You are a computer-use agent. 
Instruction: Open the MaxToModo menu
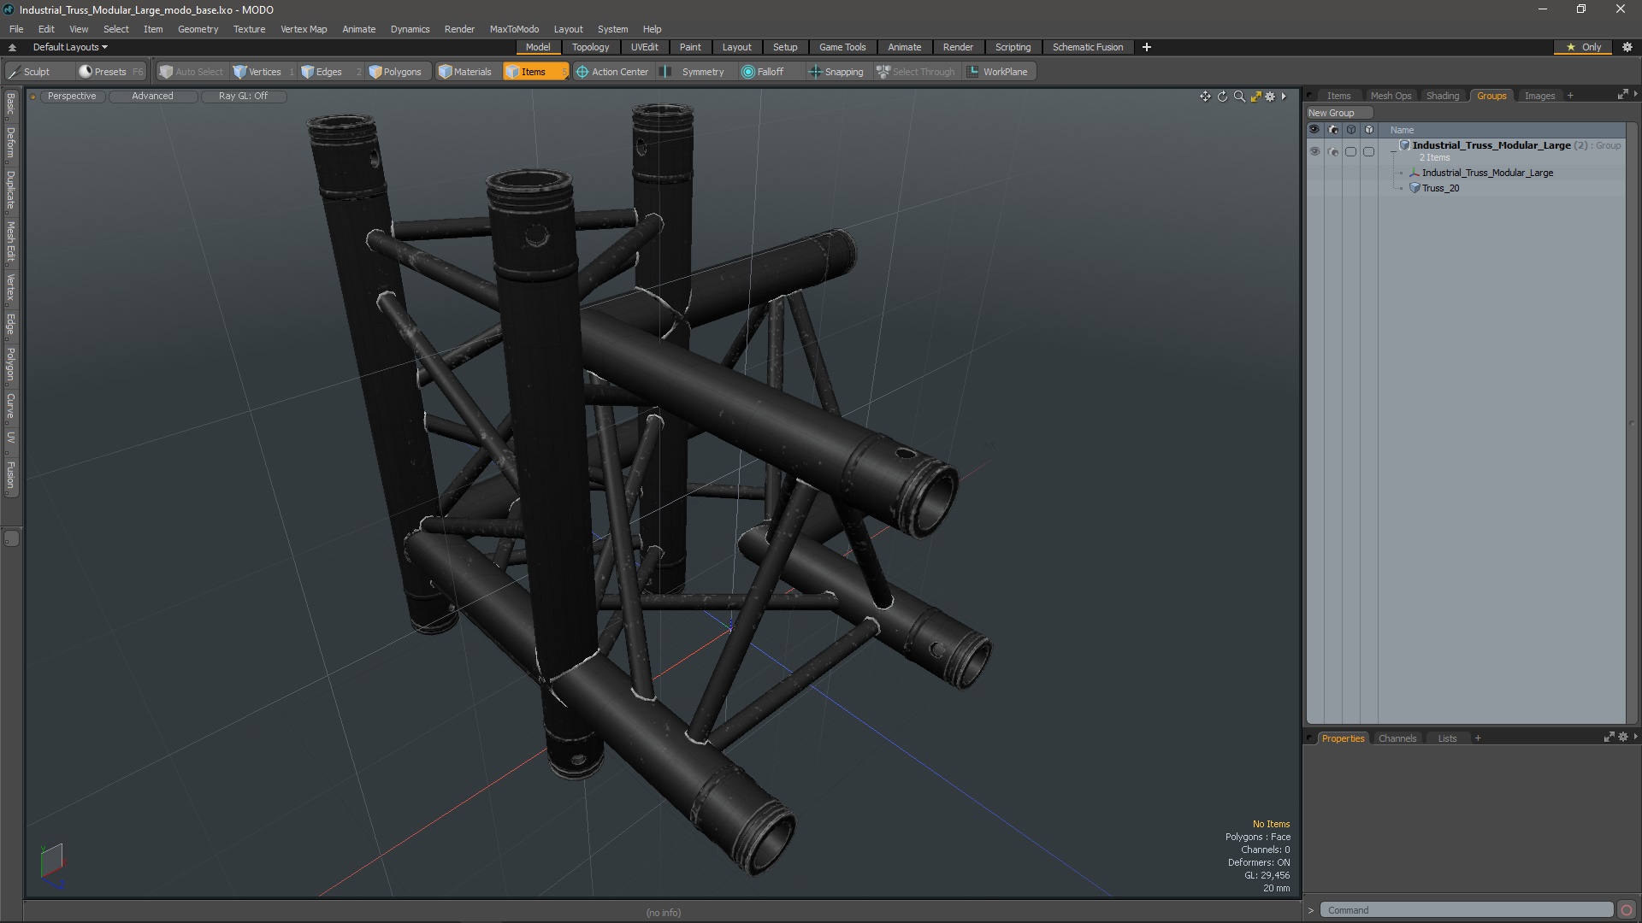[x=514, y=29]
